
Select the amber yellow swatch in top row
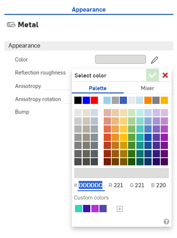pos(164,100)
